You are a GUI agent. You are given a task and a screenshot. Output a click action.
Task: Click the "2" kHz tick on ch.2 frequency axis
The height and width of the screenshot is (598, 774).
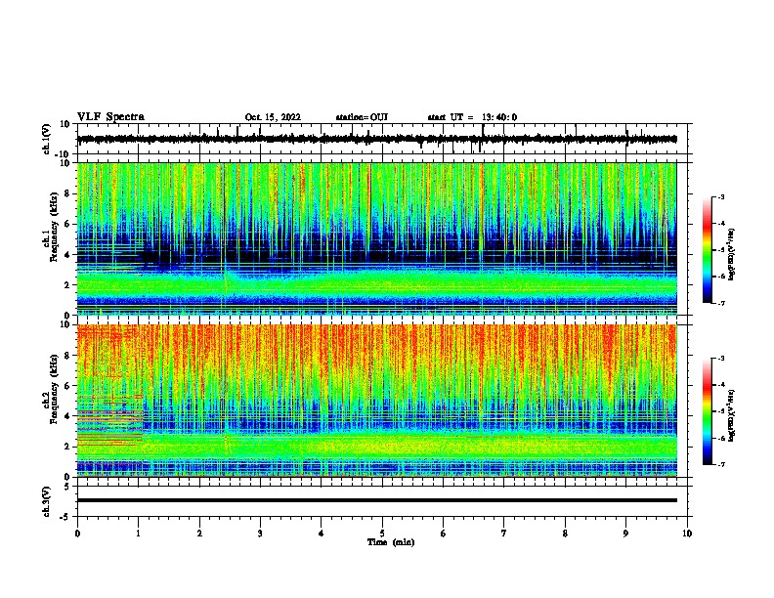[x=67, y=447]
